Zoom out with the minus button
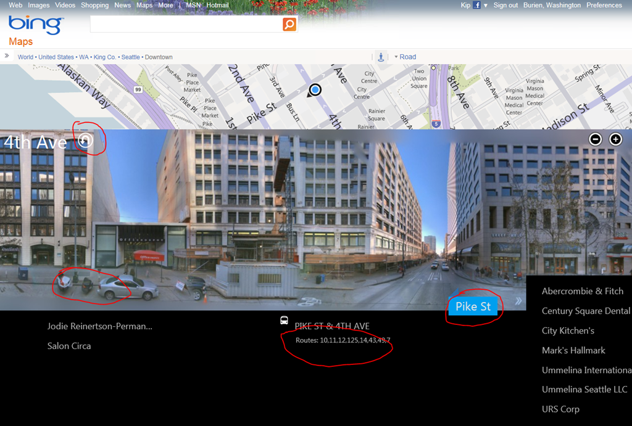Viewport: 632px width, 426px height. (x=596, y=139)
